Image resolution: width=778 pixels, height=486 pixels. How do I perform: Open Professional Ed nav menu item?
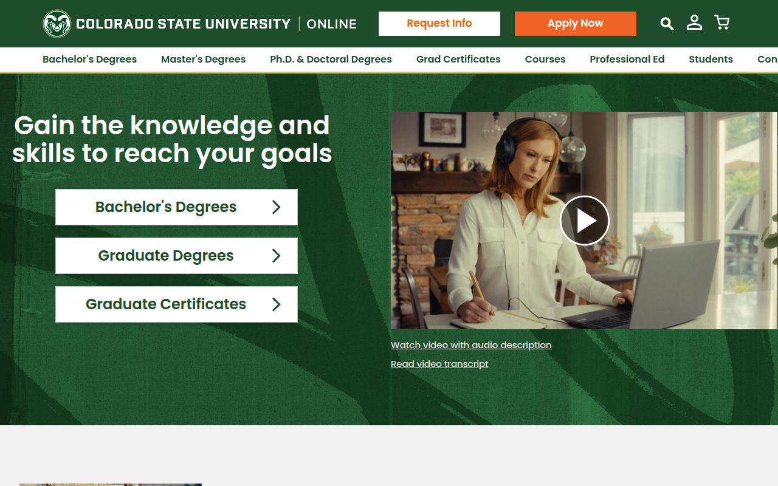coord(627,60)
